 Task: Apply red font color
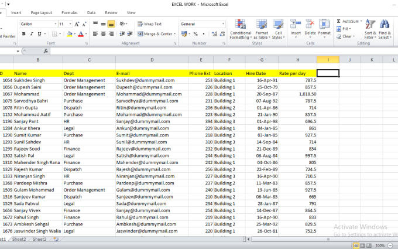[81, 34]
